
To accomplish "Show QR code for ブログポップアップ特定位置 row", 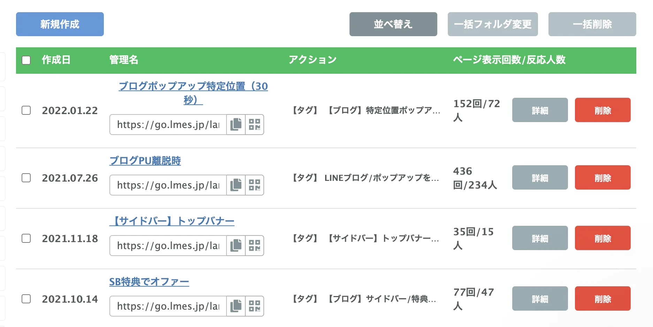I will [254, 125].
